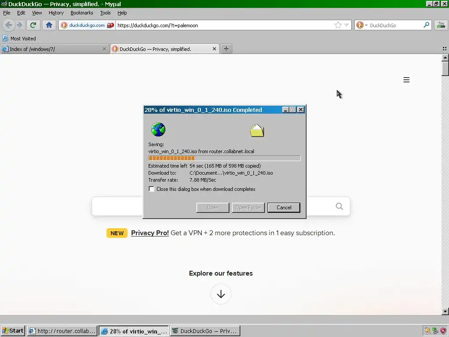Image resolution: width=449 pixels, height=337 pixels.
Task: Follow the Privacy Pro! link
Action: (150, 233)
